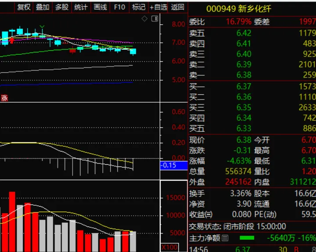This screenshot has width=316, height=252.
Task: Click the 返回 back button
Action: pos(178,7)
